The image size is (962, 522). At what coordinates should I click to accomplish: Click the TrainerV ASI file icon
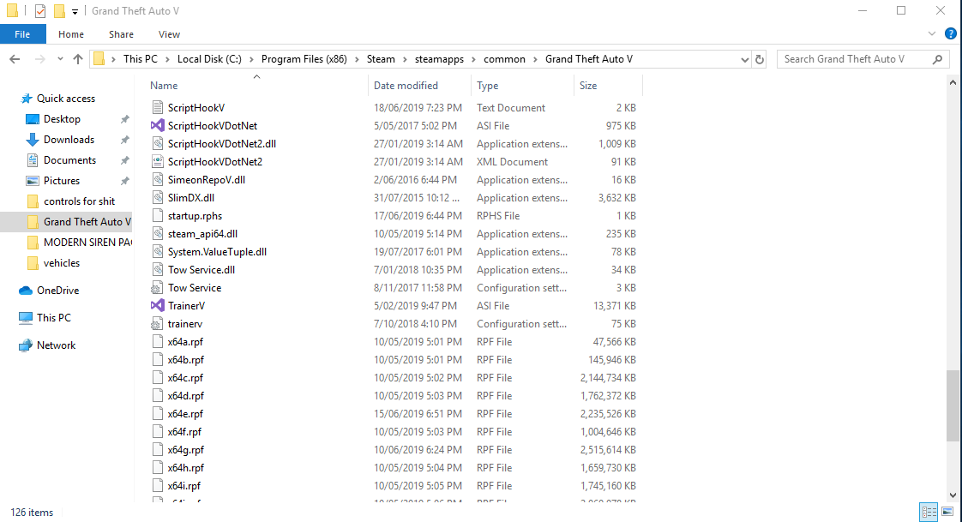158,305
